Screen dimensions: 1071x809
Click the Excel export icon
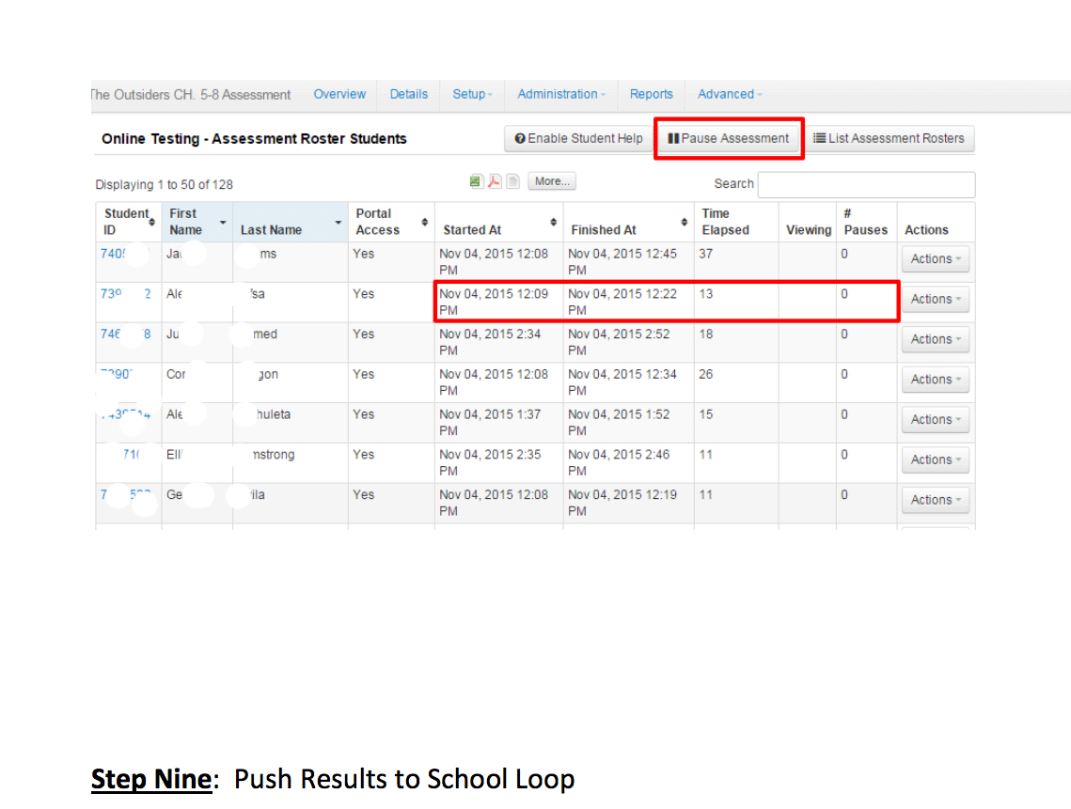coord(477,181)
